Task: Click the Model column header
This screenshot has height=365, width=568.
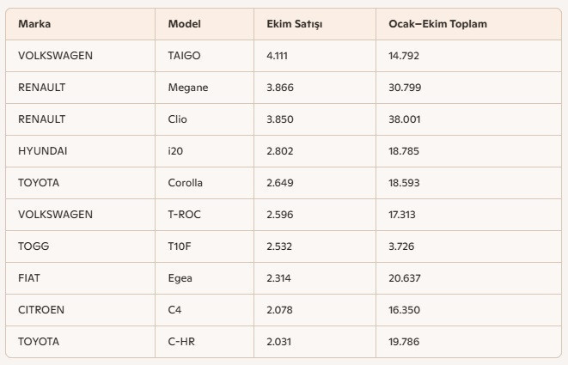Action: click(x=184, y=24)
